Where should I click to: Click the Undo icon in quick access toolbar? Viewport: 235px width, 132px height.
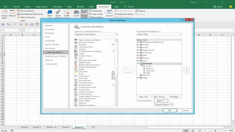(x=8, y=25)
